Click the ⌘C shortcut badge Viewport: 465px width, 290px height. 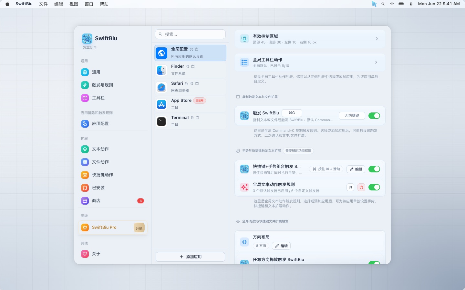pyautogui.click(x=292, y=113)
